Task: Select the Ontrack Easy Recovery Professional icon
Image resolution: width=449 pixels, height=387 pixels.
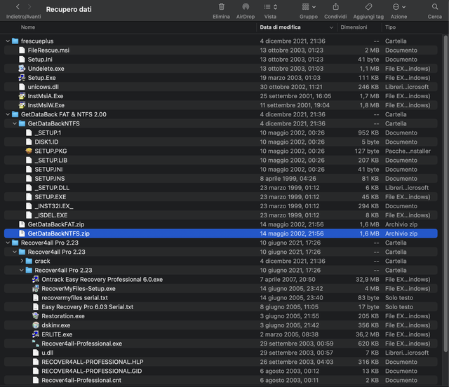Action: coord(36,279)
